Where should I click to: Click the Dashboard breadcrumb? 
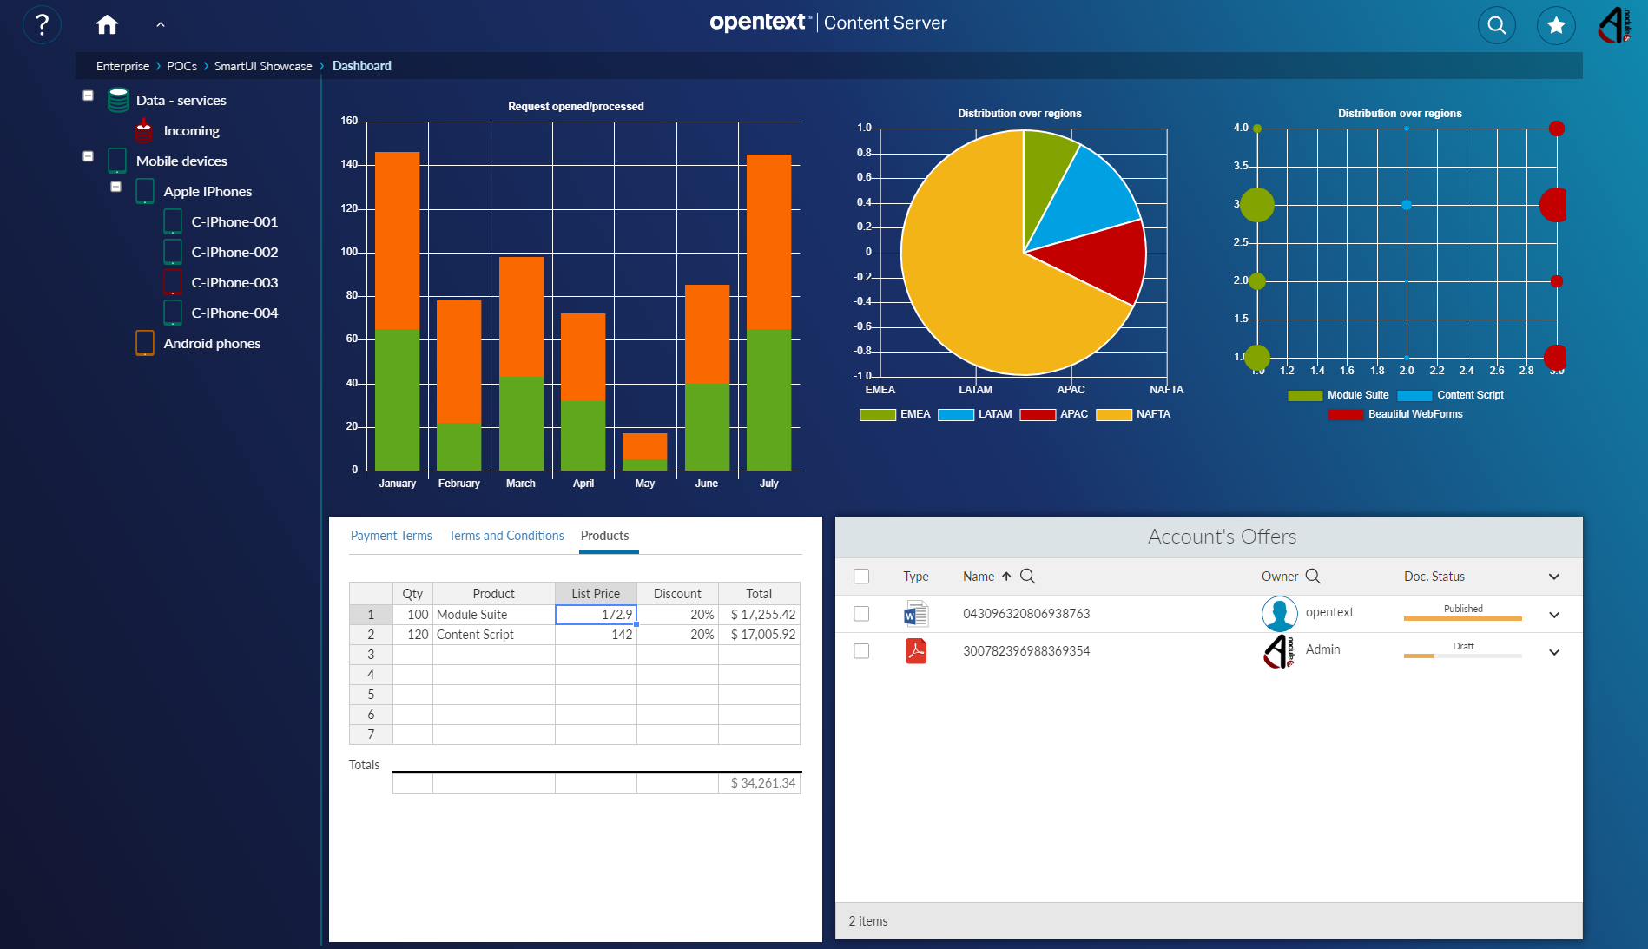pyautogui.click(x=361, y=66)
